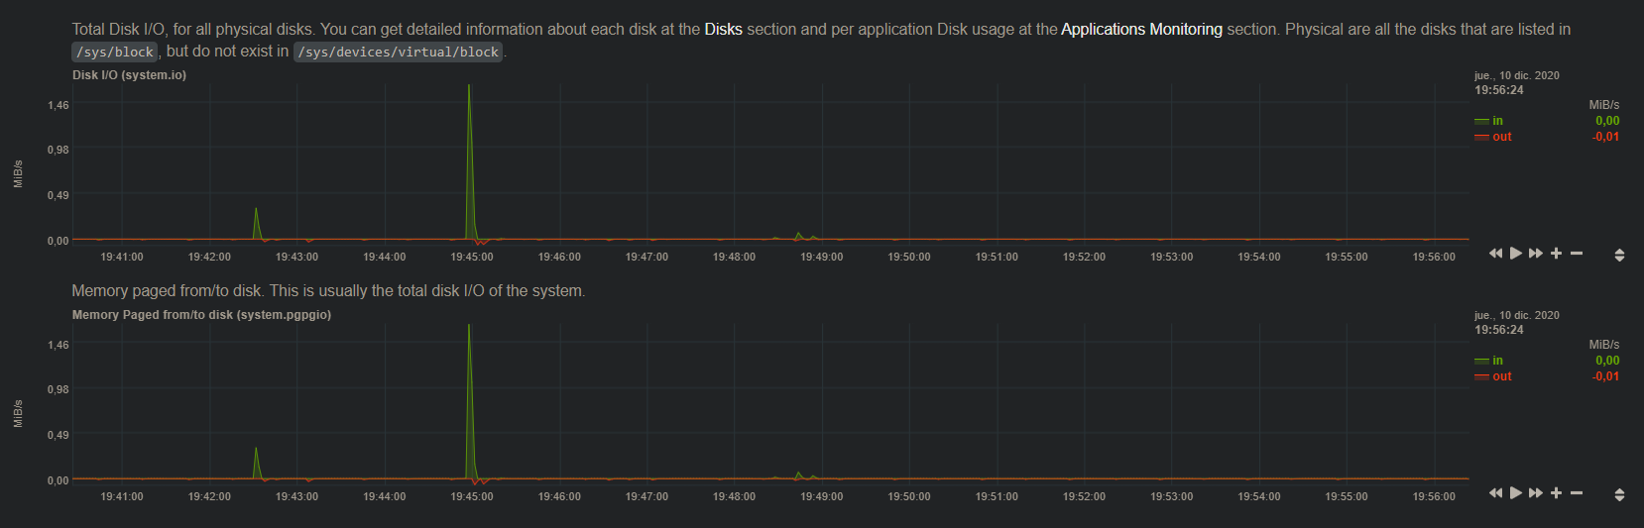Toggle the 'in' dimension of Disk I/O

click(1497, 121)
